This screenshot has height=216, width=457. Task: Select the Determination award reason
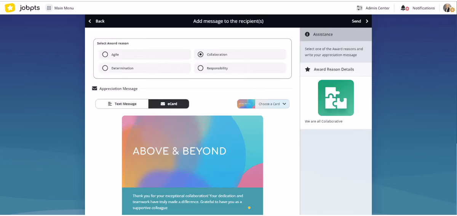(x=145, y=68)
